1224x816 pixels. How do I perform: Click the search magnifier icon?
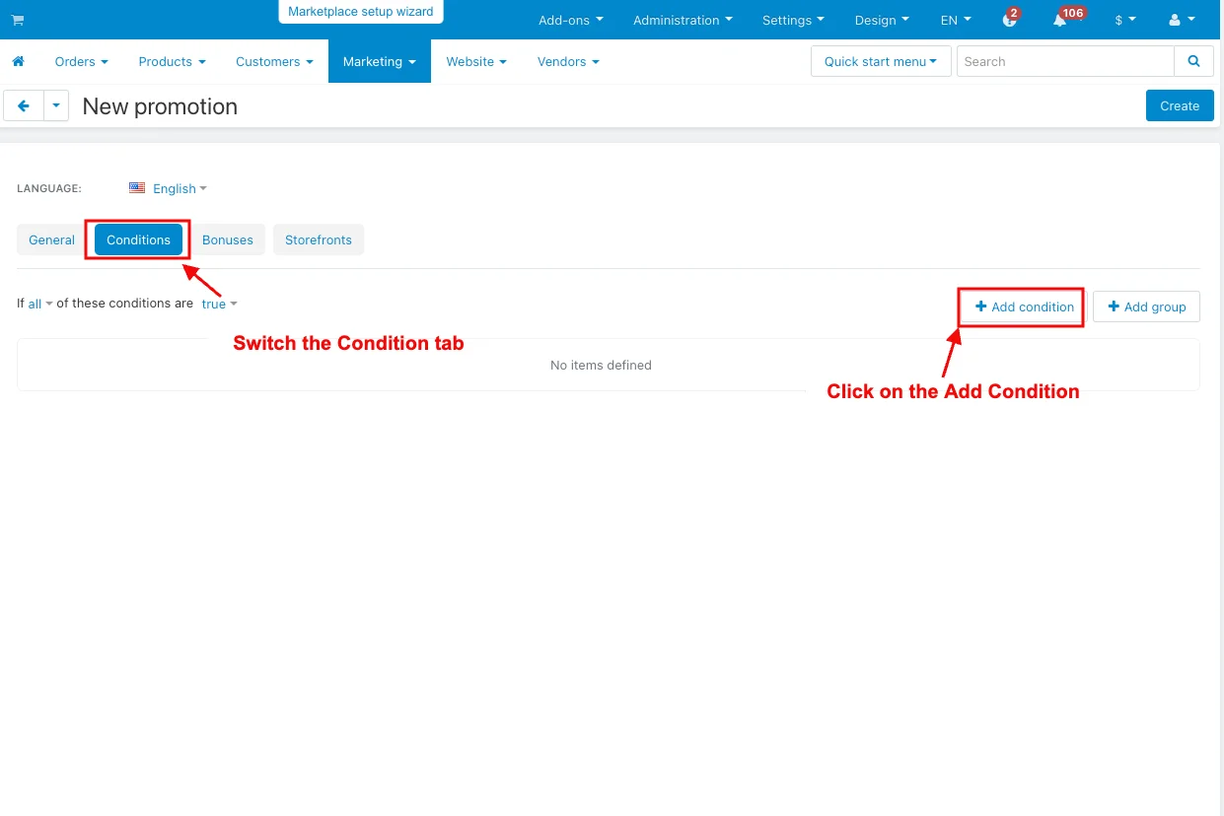pos(1193,61)
